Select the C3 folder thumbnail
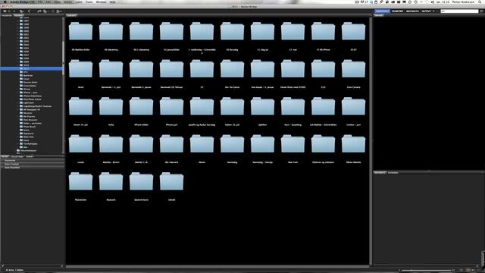 click(x=202, y=69)
